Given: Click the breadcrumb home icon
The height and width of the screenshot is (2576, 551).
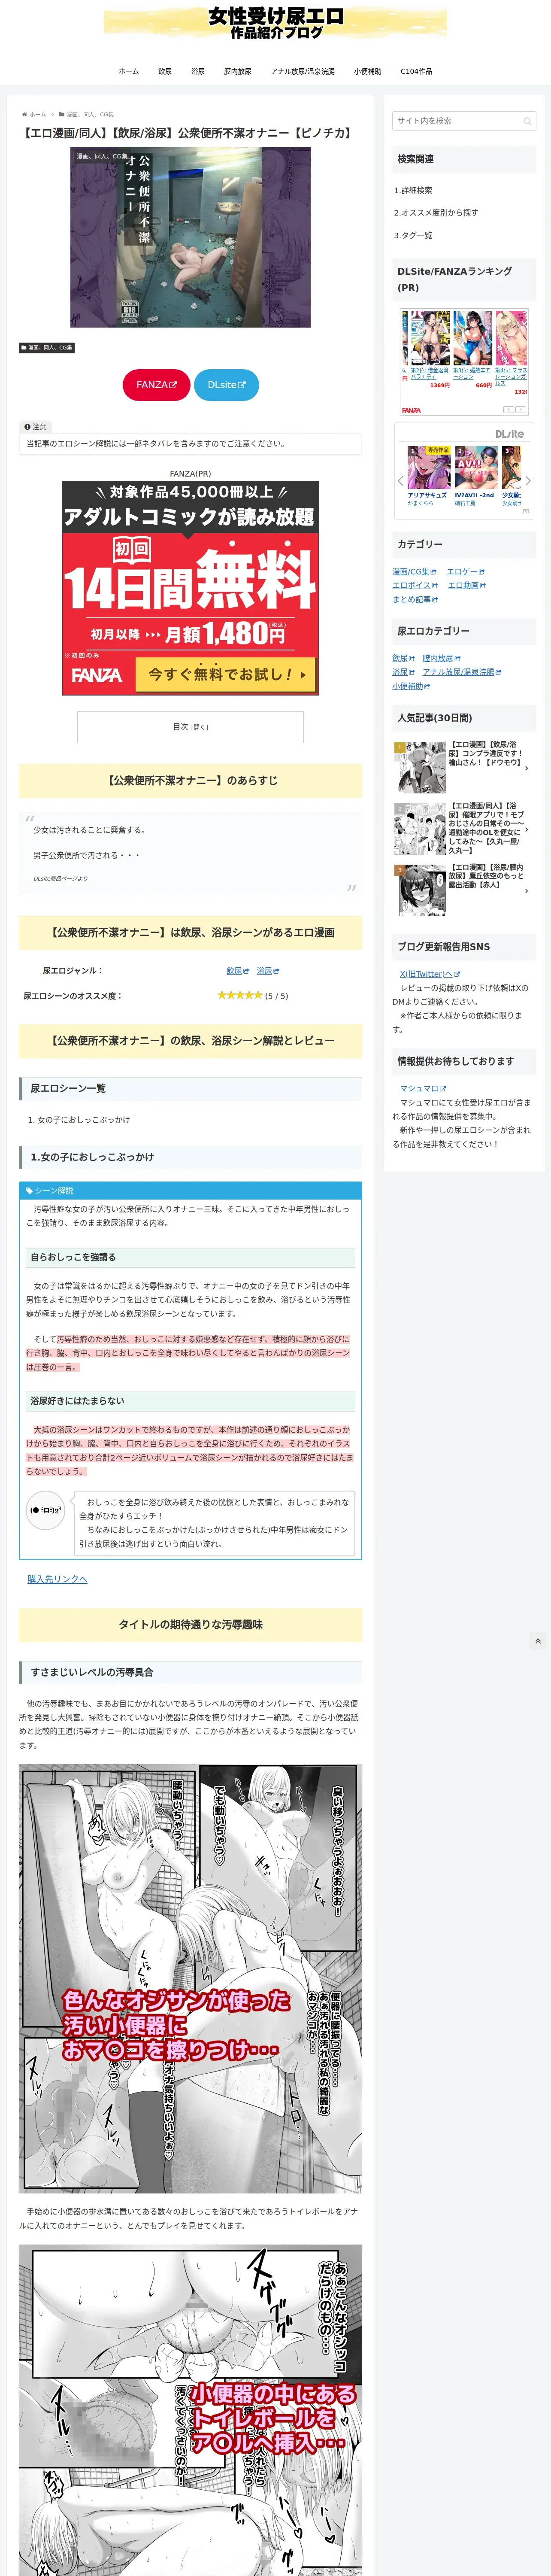Looking at the screenshot, I should point(25,114).
